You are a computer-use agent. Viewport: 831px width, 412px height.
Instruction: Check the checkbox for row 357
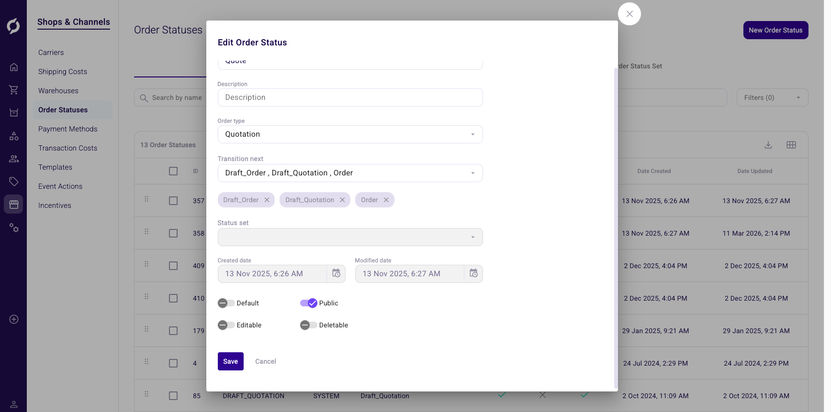[x=173, y=201]
